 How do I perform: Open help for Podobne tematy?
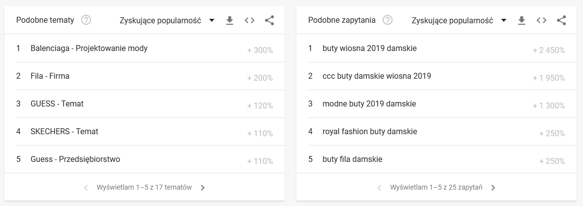86,20
